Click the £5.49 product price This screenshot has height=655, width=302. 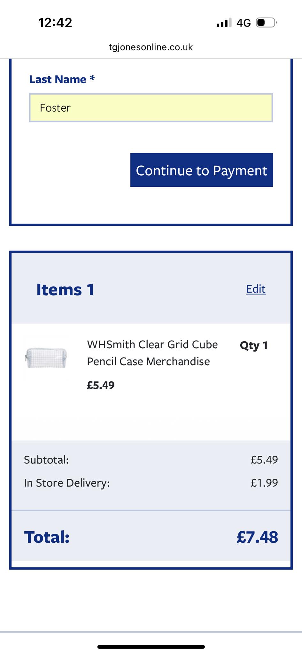click(x=101, y=385)
